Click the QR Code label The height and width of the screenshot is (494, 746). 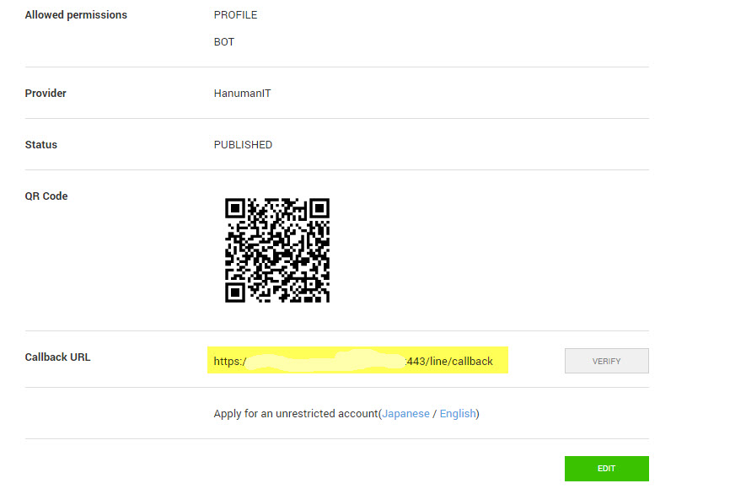(x=46, y=196)
